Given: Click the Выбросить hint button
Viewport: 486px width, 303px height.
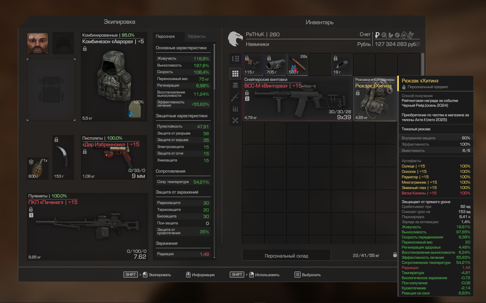Looking at the screenshot, I should [308, 275].
